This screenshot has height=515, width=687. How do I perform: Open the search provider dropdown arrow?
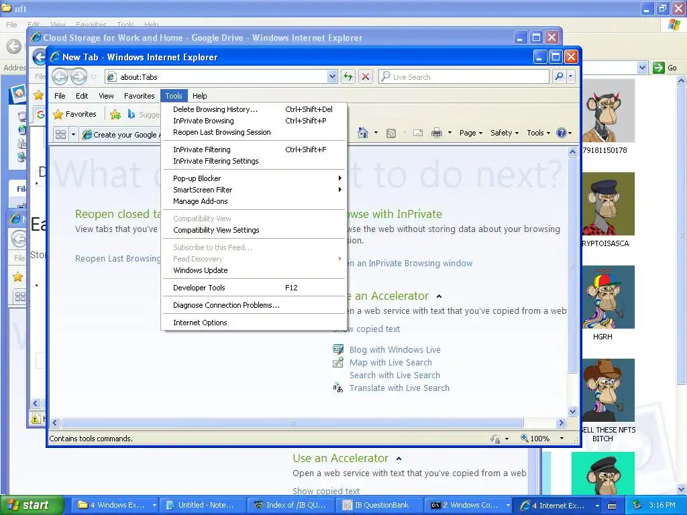pos(570,76)
